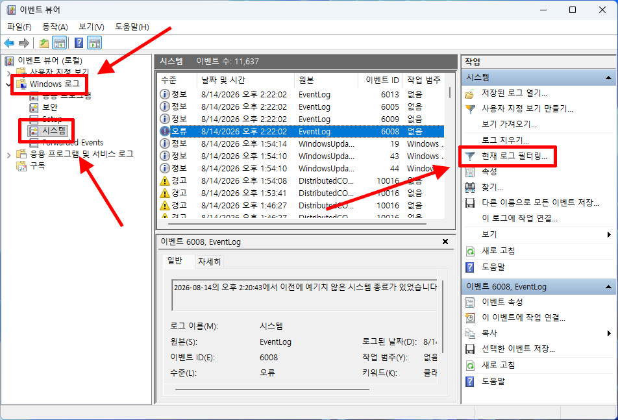Select the 시스템 log in the tree
The image size is (618, 420).
pyautogui.click(x=54, y=131)
